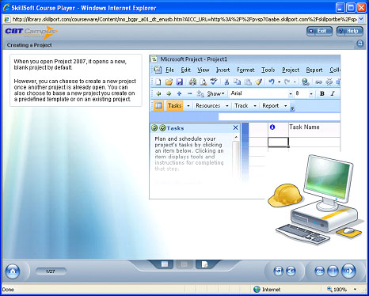Open the browser zoom 100% dropdown
369x296 pixels.
355,290
